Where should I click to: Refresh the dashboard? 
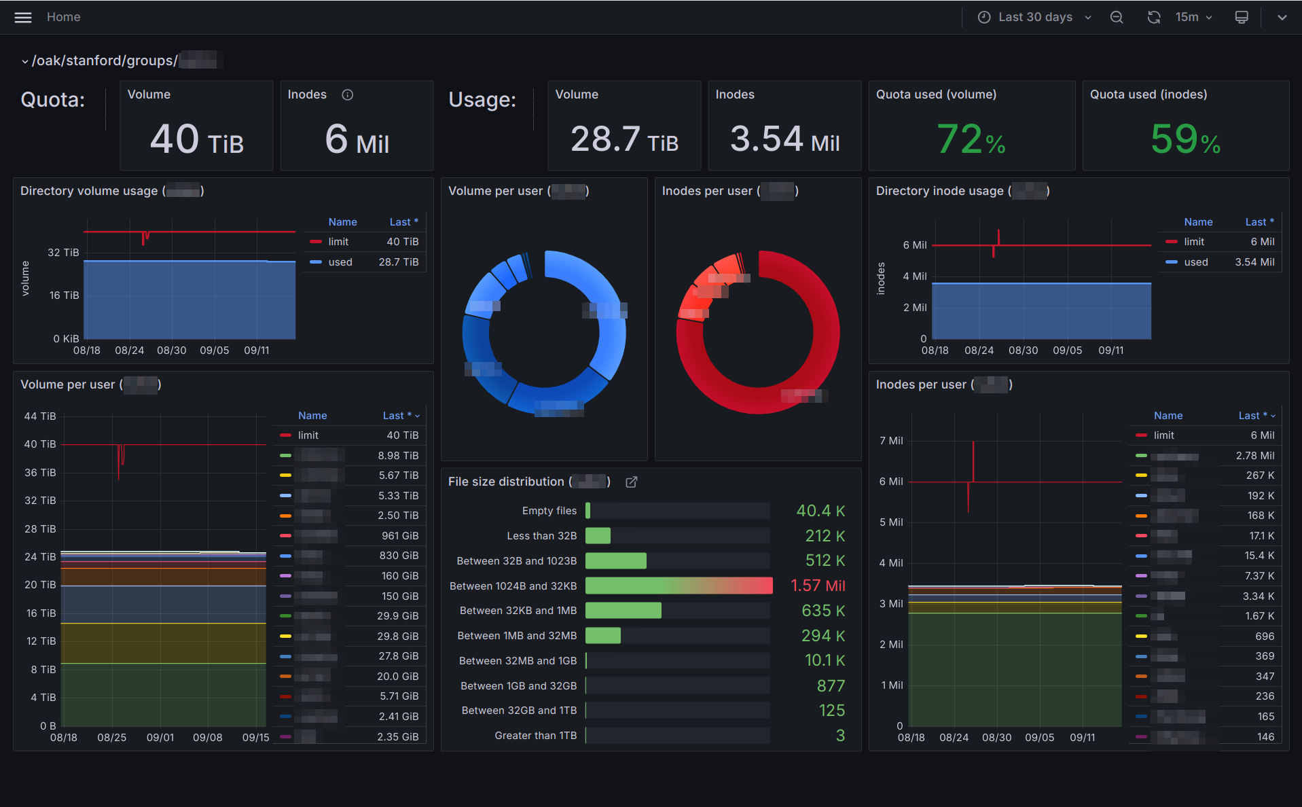click(x=1154, y=18)
